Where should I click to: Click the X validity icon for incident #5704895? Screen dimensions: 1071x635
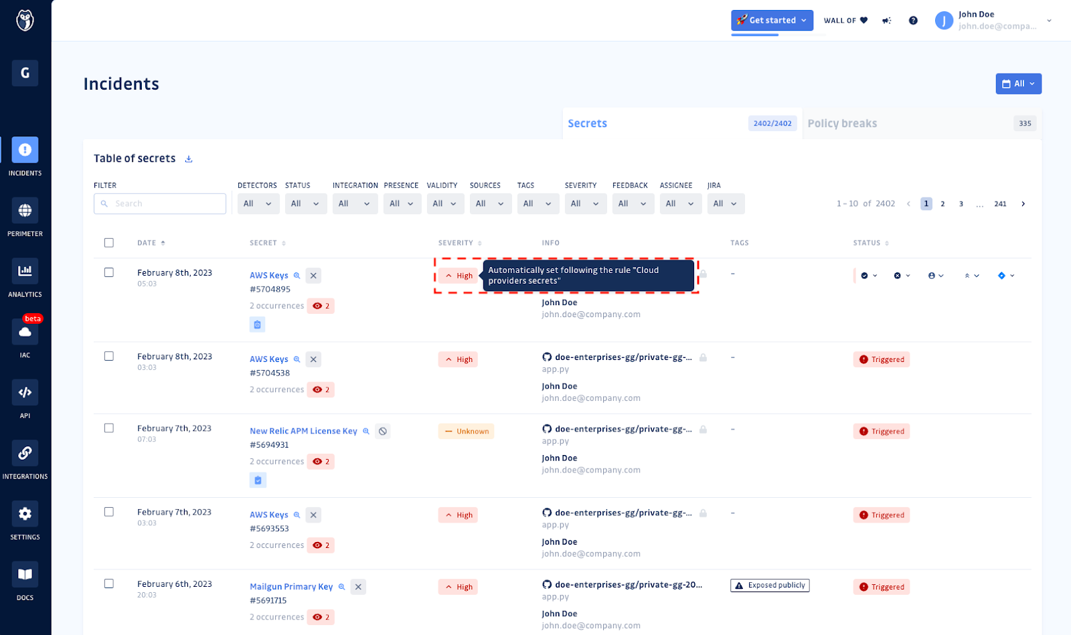(313, 275)
